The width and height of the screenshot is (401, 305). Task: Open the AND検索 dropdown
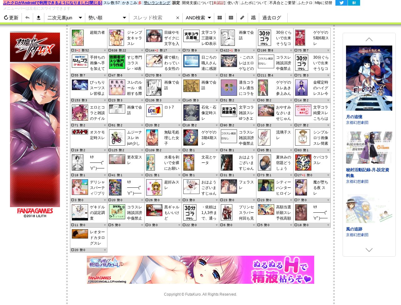[x=198, y=18]
